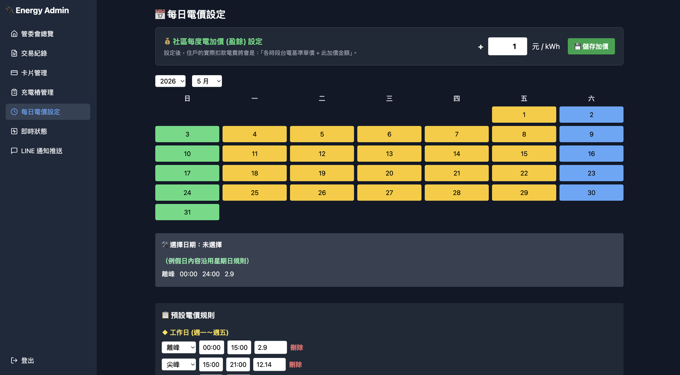Pick Sunday the 10th
The height and width of the screenshot is (375, 680).
click(187, 154)
